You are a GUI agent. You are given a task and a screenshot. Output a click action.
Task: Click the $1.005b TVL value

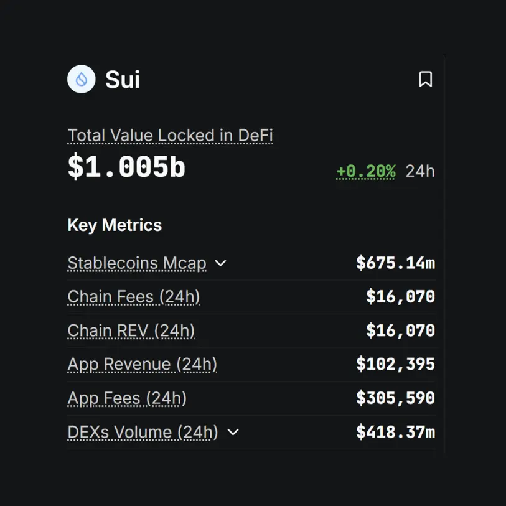pos(126,168)
